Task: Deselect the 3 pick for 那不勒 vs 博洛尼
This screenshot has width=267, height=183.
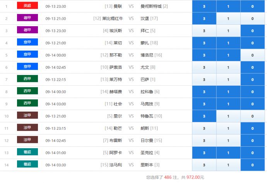Action: coord(204,55)
